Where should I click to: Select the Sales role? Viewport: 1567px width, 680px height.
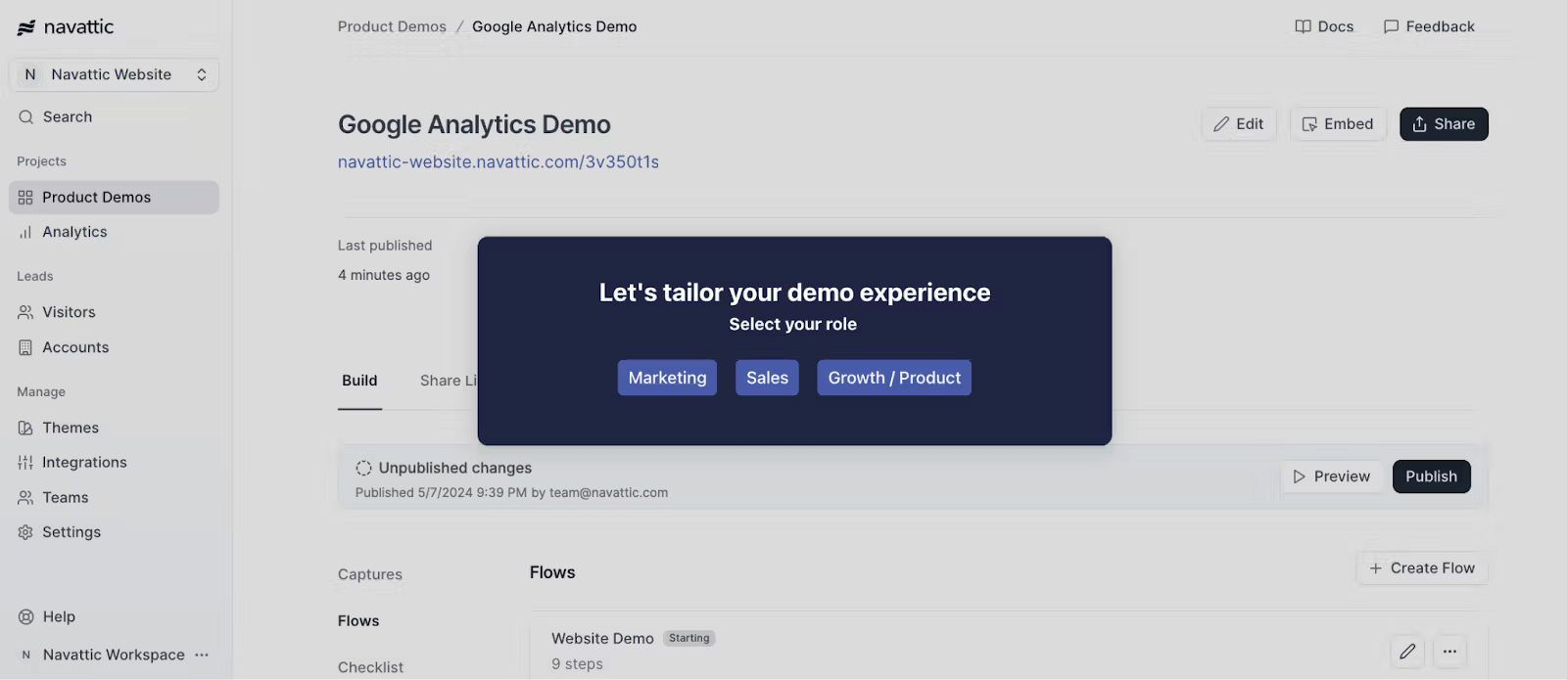(x=767, y=378)
